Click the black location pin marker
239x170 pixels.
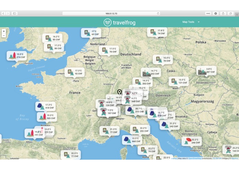click(120, 92)
